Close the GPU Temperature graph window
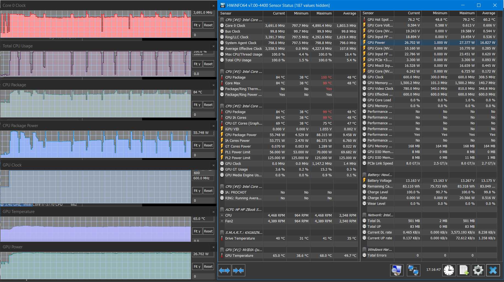The height and width of the screenshot is (282, 504). coord(213,212)
